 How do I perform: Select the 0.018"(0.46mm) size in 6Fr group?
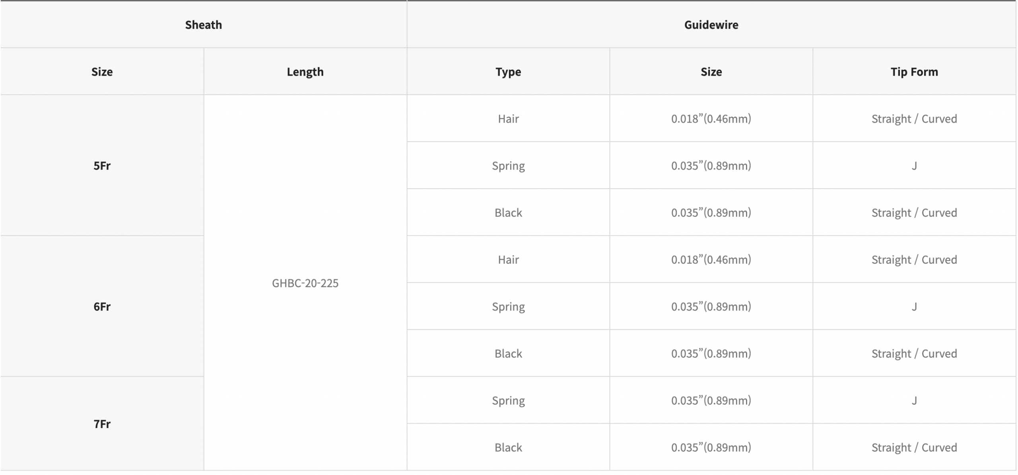(711, 259)
